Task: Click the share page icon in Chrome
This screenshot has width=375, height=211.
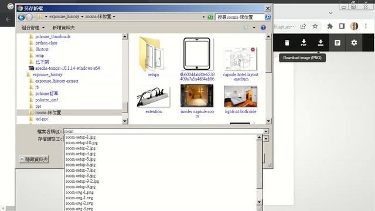Action: coord(303,26)
